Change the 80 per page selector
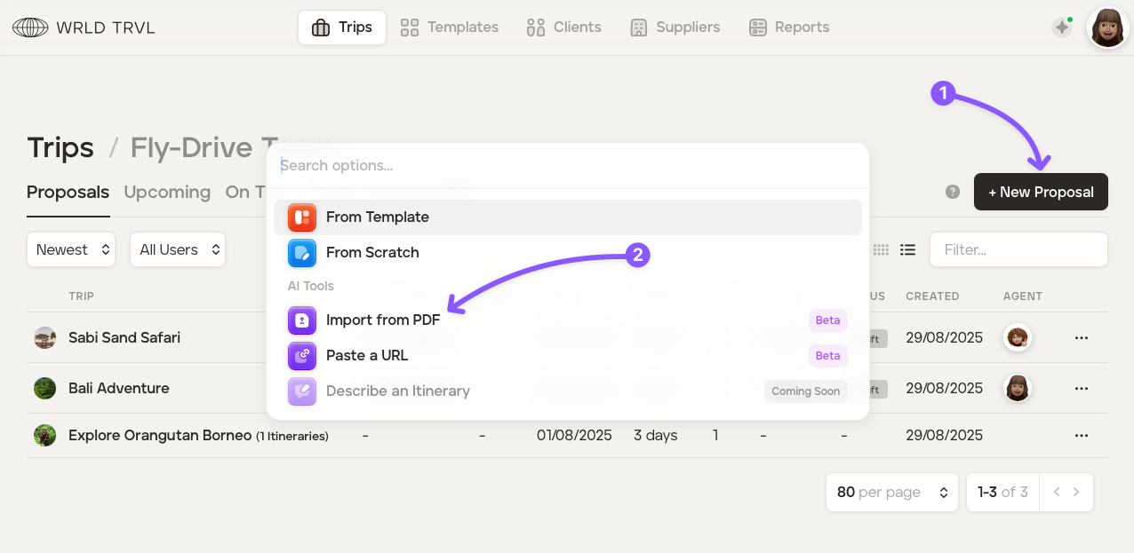The image size is (1134, 553). click(891, 493)
